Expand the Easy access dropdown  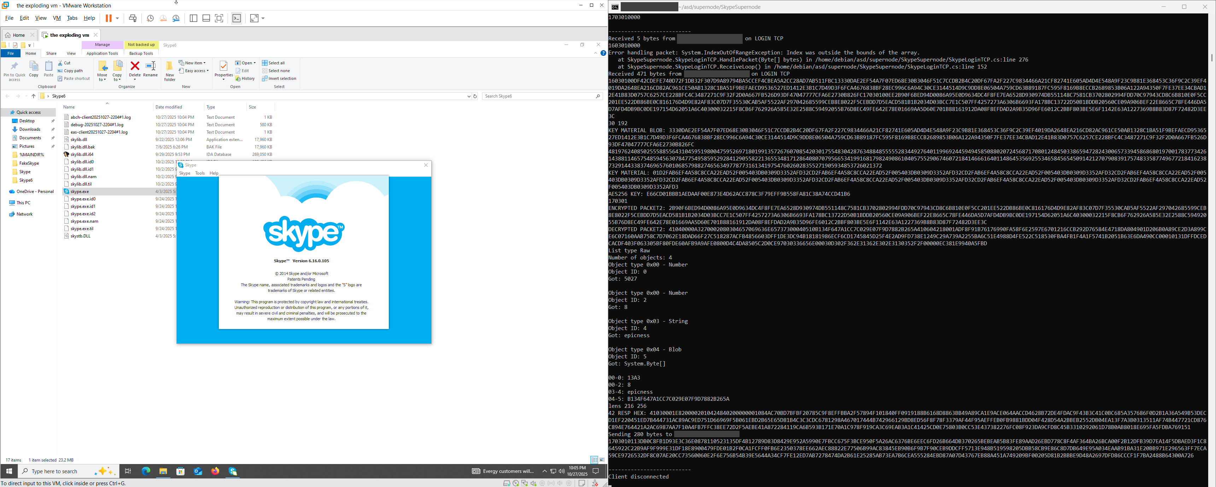pyautogui.click(x=194, y=71)
